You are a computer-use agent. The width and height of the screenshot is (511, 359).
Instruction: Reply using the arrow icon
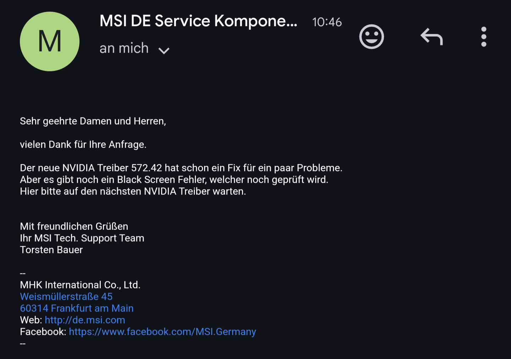tap(432, 37)
